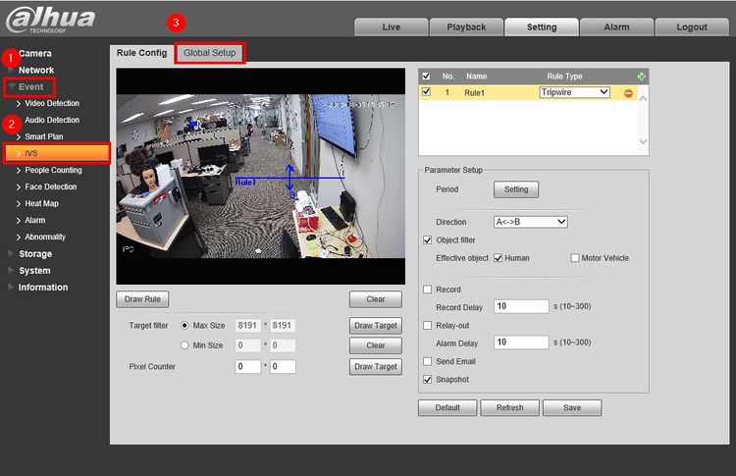Click the Draw Rule button
The image size is (736, 476).
coord(142,299)
